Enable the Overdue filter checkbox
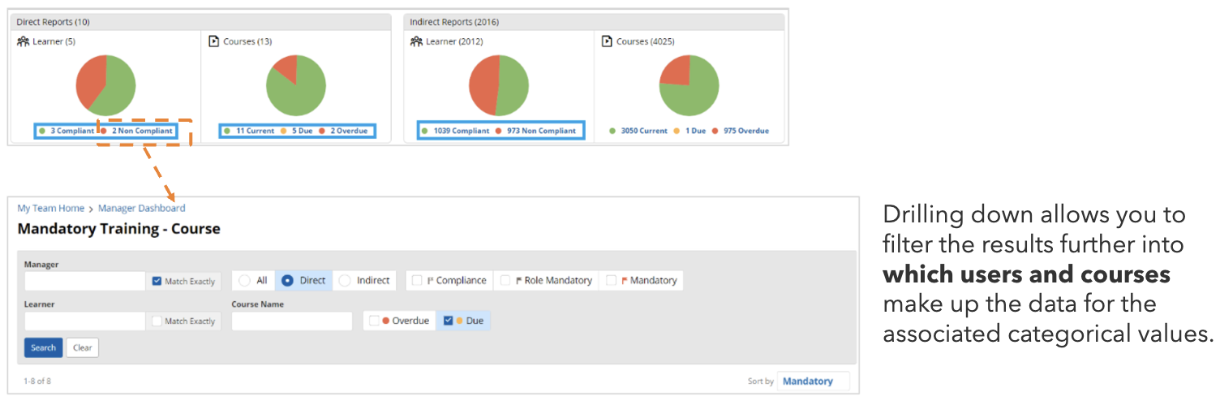Screen dimensions: 1220x401 [374, 321]
